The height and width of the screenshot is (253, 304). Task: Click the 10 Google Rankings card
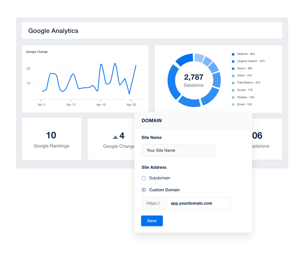[x=51, y=139]
